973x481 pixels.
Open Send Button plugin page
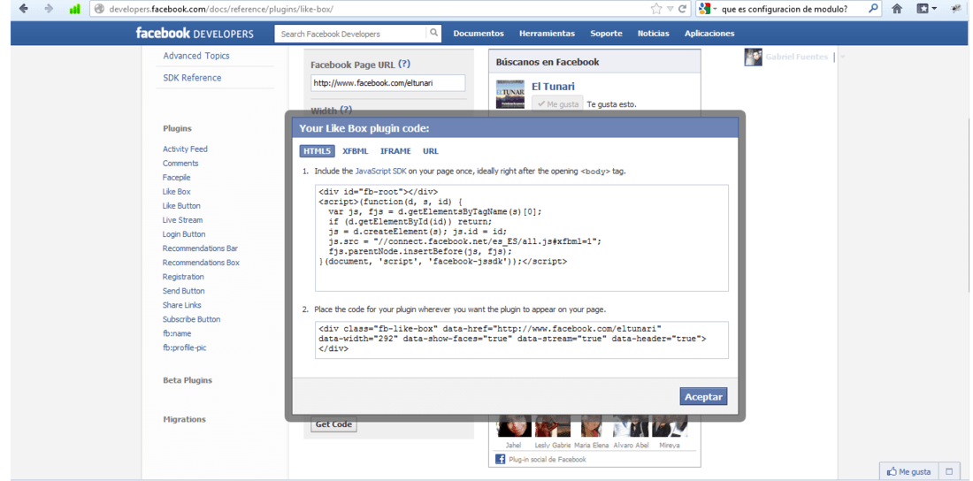[x=184, y=291]
